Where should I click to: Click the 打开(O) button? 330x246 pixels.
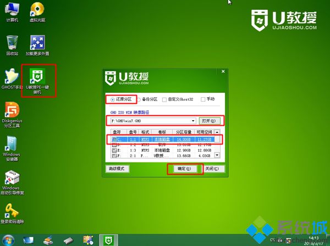pos(210,121)
